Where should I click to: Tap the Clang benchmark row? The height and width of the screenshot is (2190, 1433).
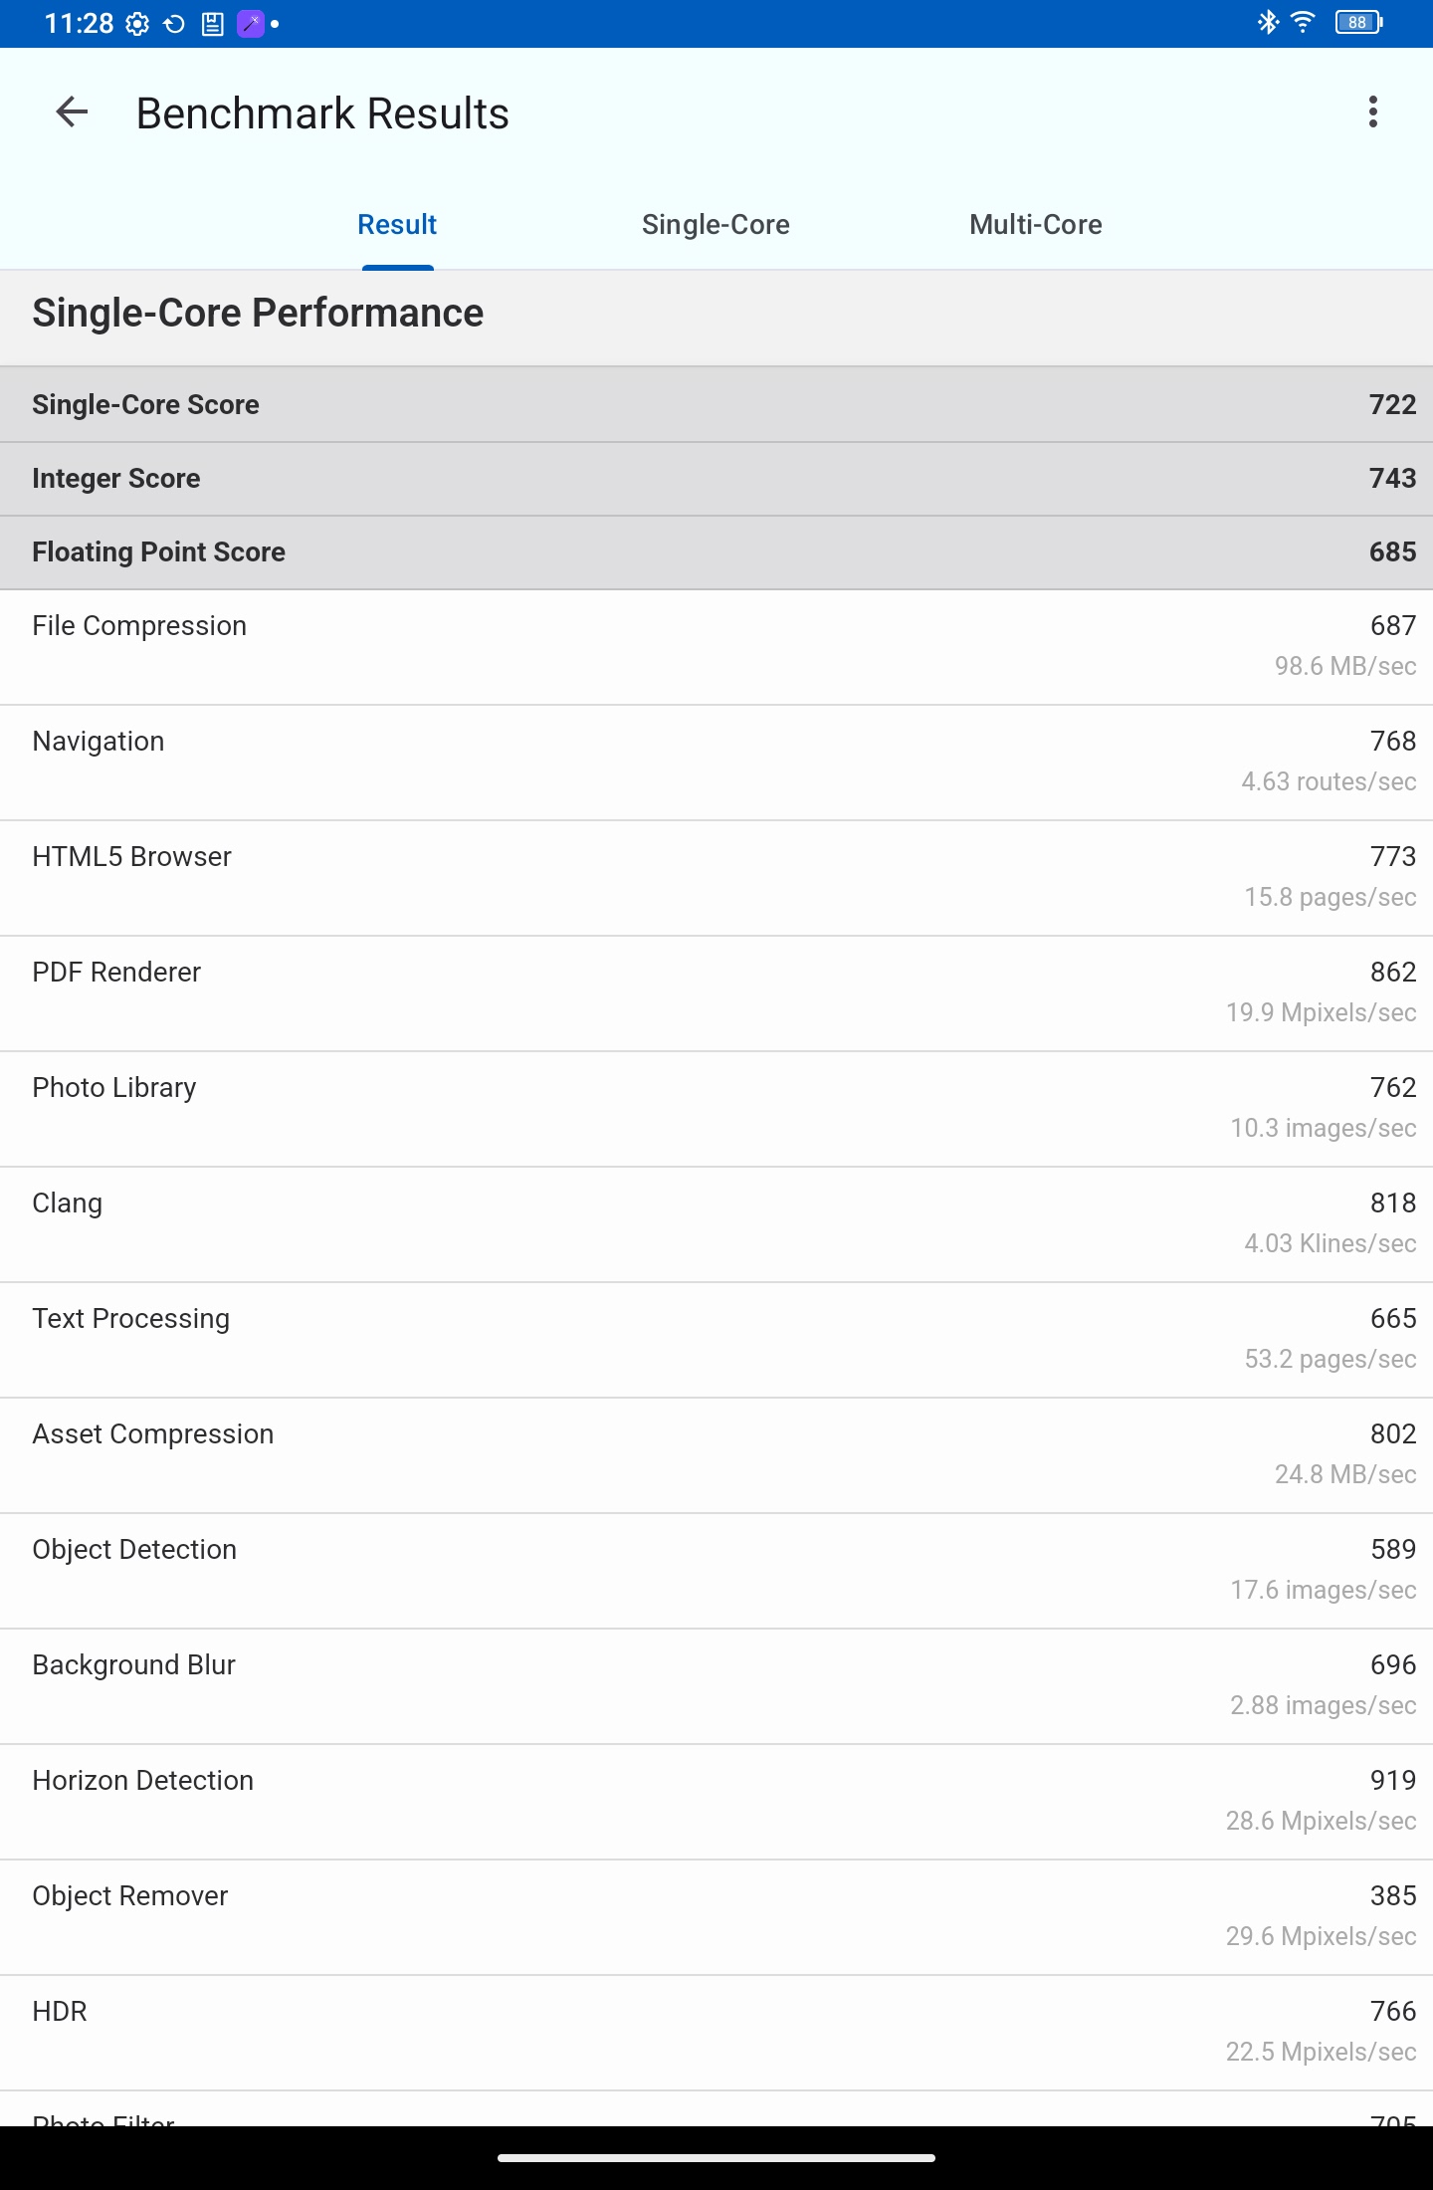pyautogui.click(x=716, y=1224)
